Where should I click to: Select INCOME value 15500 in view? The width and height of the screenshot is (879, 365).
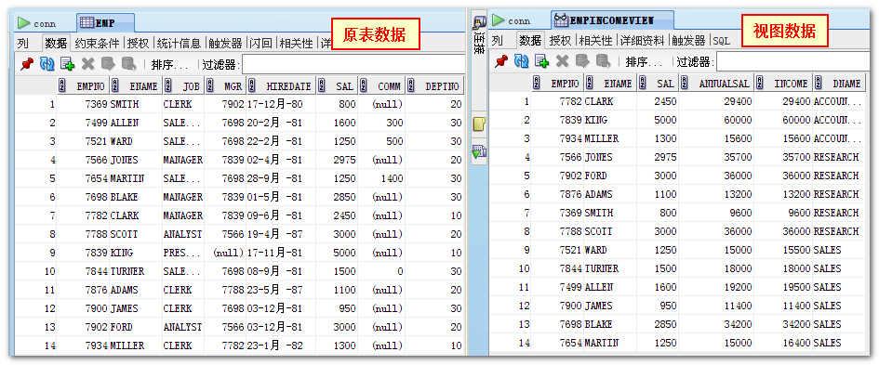783,250
